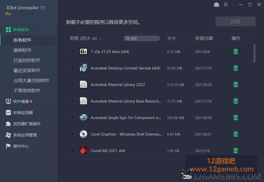The image size is (264, 182).
Task: Click the program list vertical scrollbar
Action: pyautogui.click(x=254, y=53)
